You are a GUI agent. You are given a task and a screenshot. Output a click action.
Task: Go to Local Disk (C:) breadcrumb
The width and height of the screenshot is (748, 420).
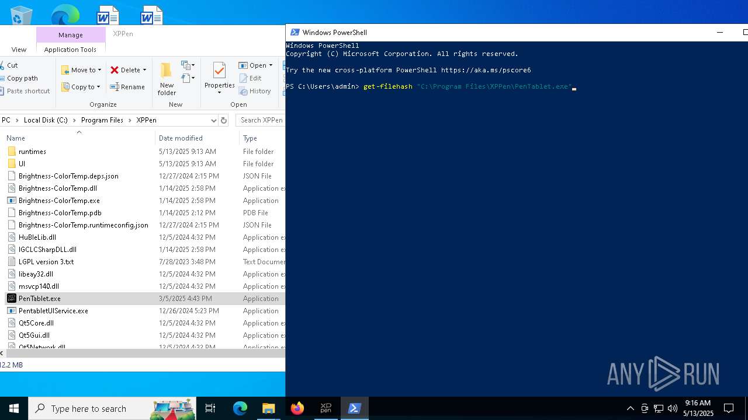pyautogui.click(x=46, y=120)
